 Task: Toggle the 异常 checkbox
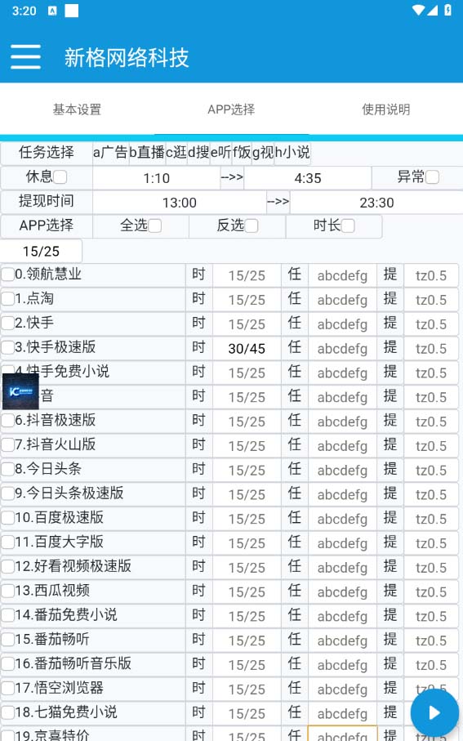(x=432, y=177)
